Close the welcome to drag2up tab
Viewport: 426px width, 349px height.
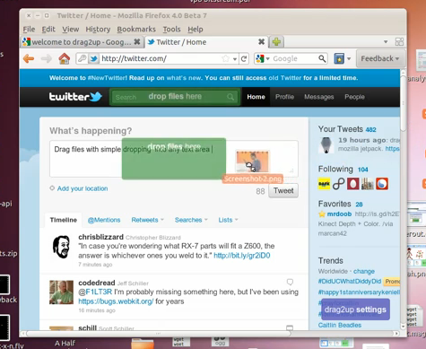(x=137, y=42)
